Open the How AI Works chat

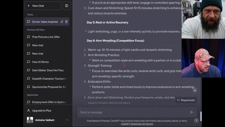tap(40, 62)
